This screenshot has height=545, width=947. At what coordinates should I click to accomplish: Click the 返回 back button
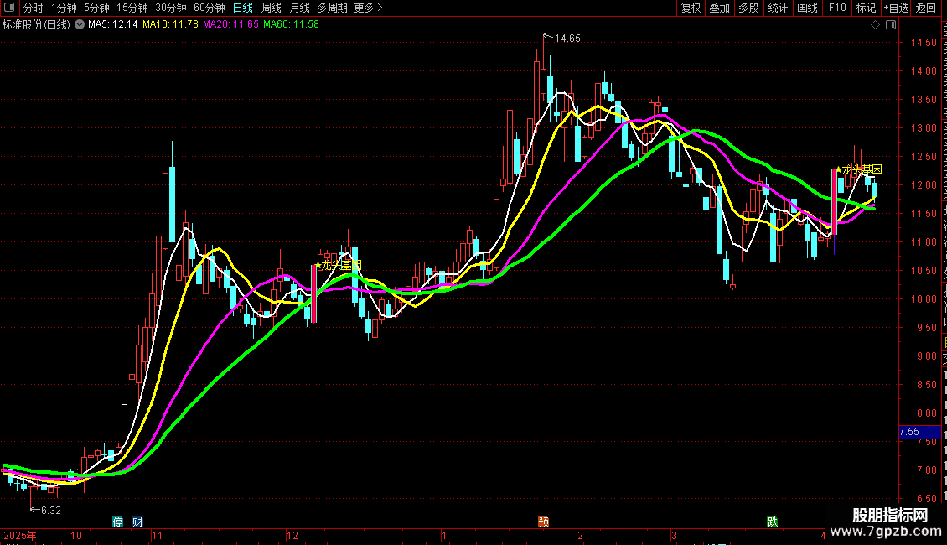click(x=925, y=8)
